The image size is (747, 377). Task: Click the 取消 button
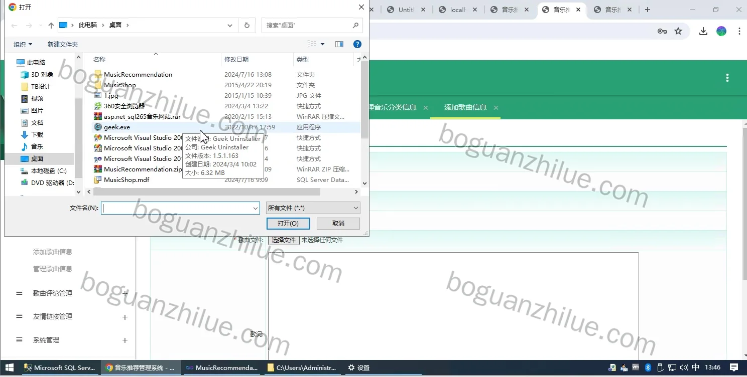[338, 224]
